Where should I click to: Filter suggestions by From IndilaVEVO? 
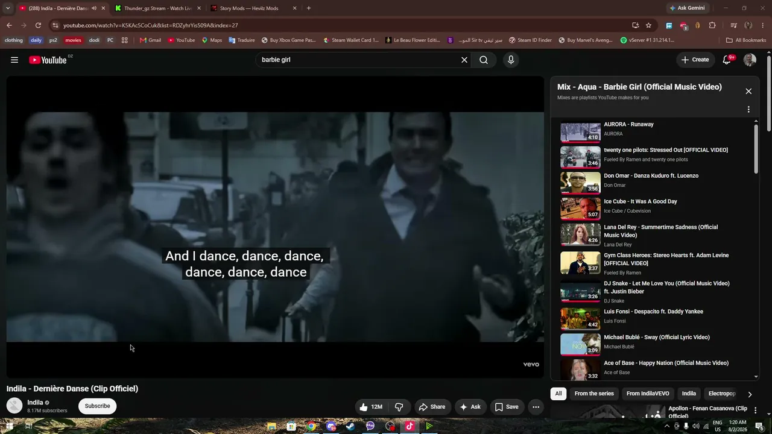coord(648,394)
